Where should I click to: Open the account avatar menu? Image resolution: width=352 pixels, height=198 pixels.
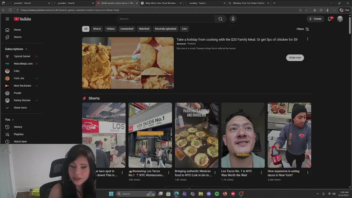point(340,19)
